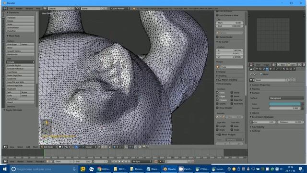
Task: Open the Render menu
Action: [x=19, y=9]
